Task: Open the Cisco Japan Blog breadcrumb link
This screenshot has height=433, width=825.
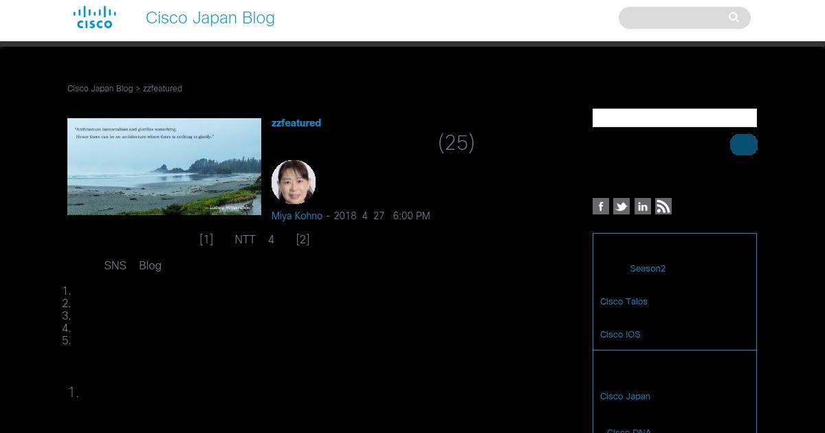Action: (100, 89)
